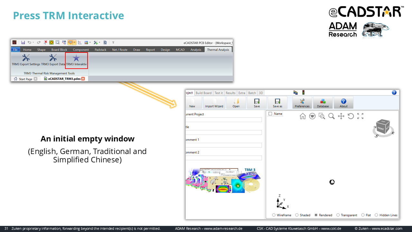Close the eCADSTAR_TRM3.pdes document tab
Image resolution: width=412 pixels, height=232 pixels.
coord(83,79)
